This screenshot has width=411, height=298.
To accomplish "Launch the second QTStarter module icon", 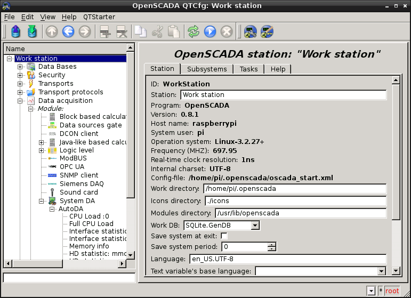I will pyautogui.click(x=267, y=31).
